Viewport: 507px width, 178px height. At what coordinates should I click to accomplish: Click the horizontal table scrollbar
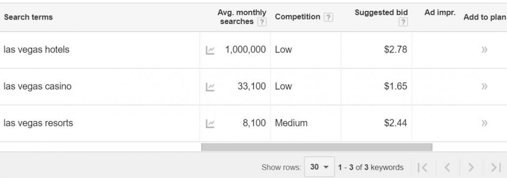pos(317,147)
